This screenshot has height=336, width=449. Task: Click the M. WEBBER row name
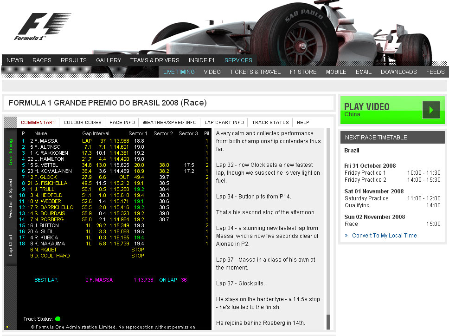[47, 201]
